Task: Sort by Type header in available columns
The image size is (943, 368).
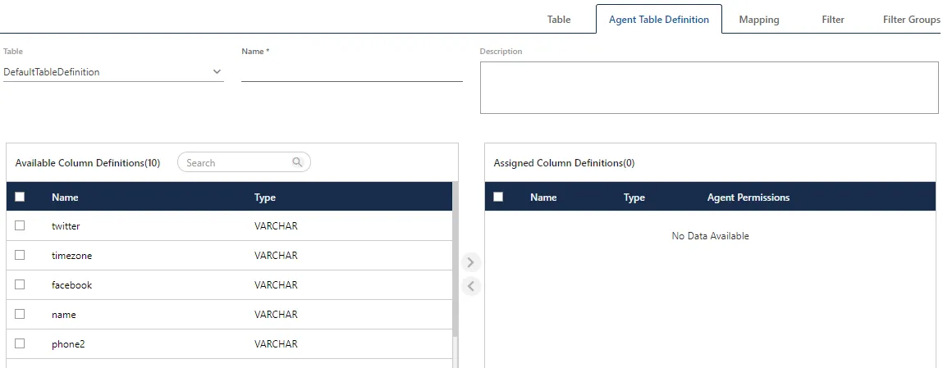Action: [x=264, y=197]
